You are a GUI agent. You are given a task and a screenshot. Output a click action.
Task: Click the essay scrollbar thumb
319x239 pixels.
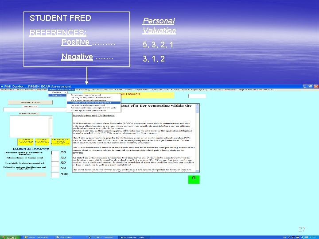[x=197, y=110]
